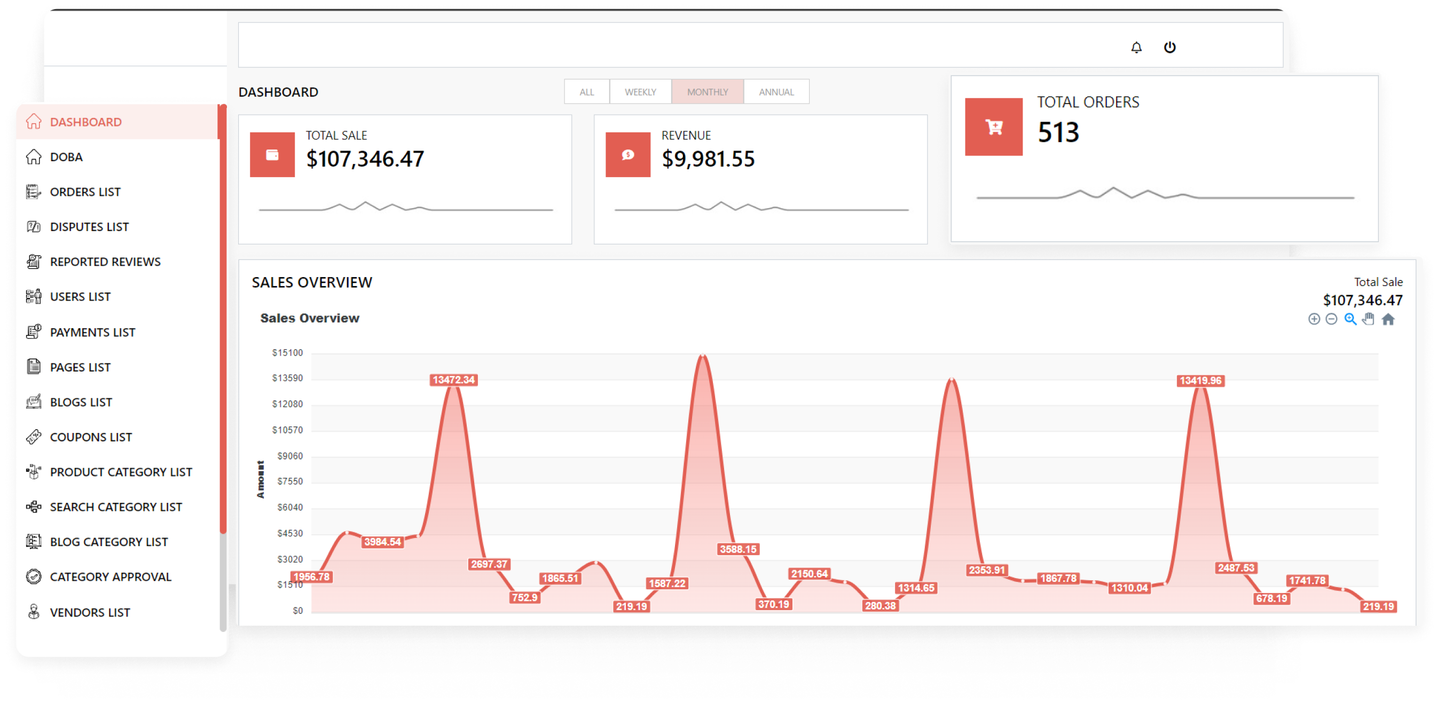Enable chart panning hand tool
Viewport: 1437px width, 727px height.
click(x=1369, y=319)
